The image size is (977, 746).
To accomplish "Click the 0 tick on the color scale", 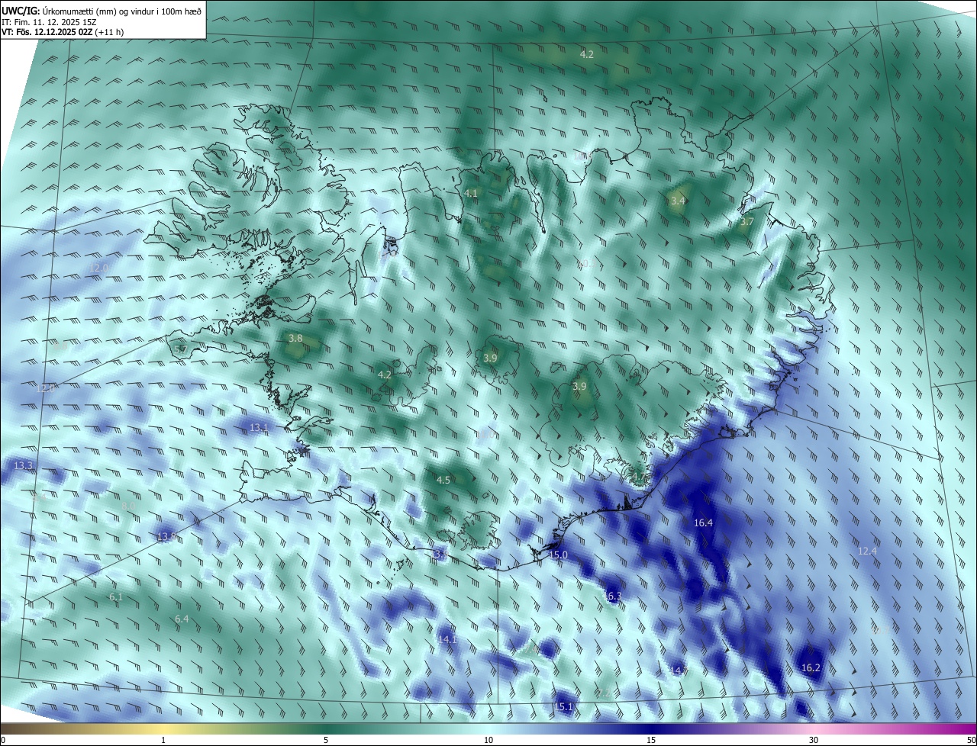I will click(x=3, y=740).
